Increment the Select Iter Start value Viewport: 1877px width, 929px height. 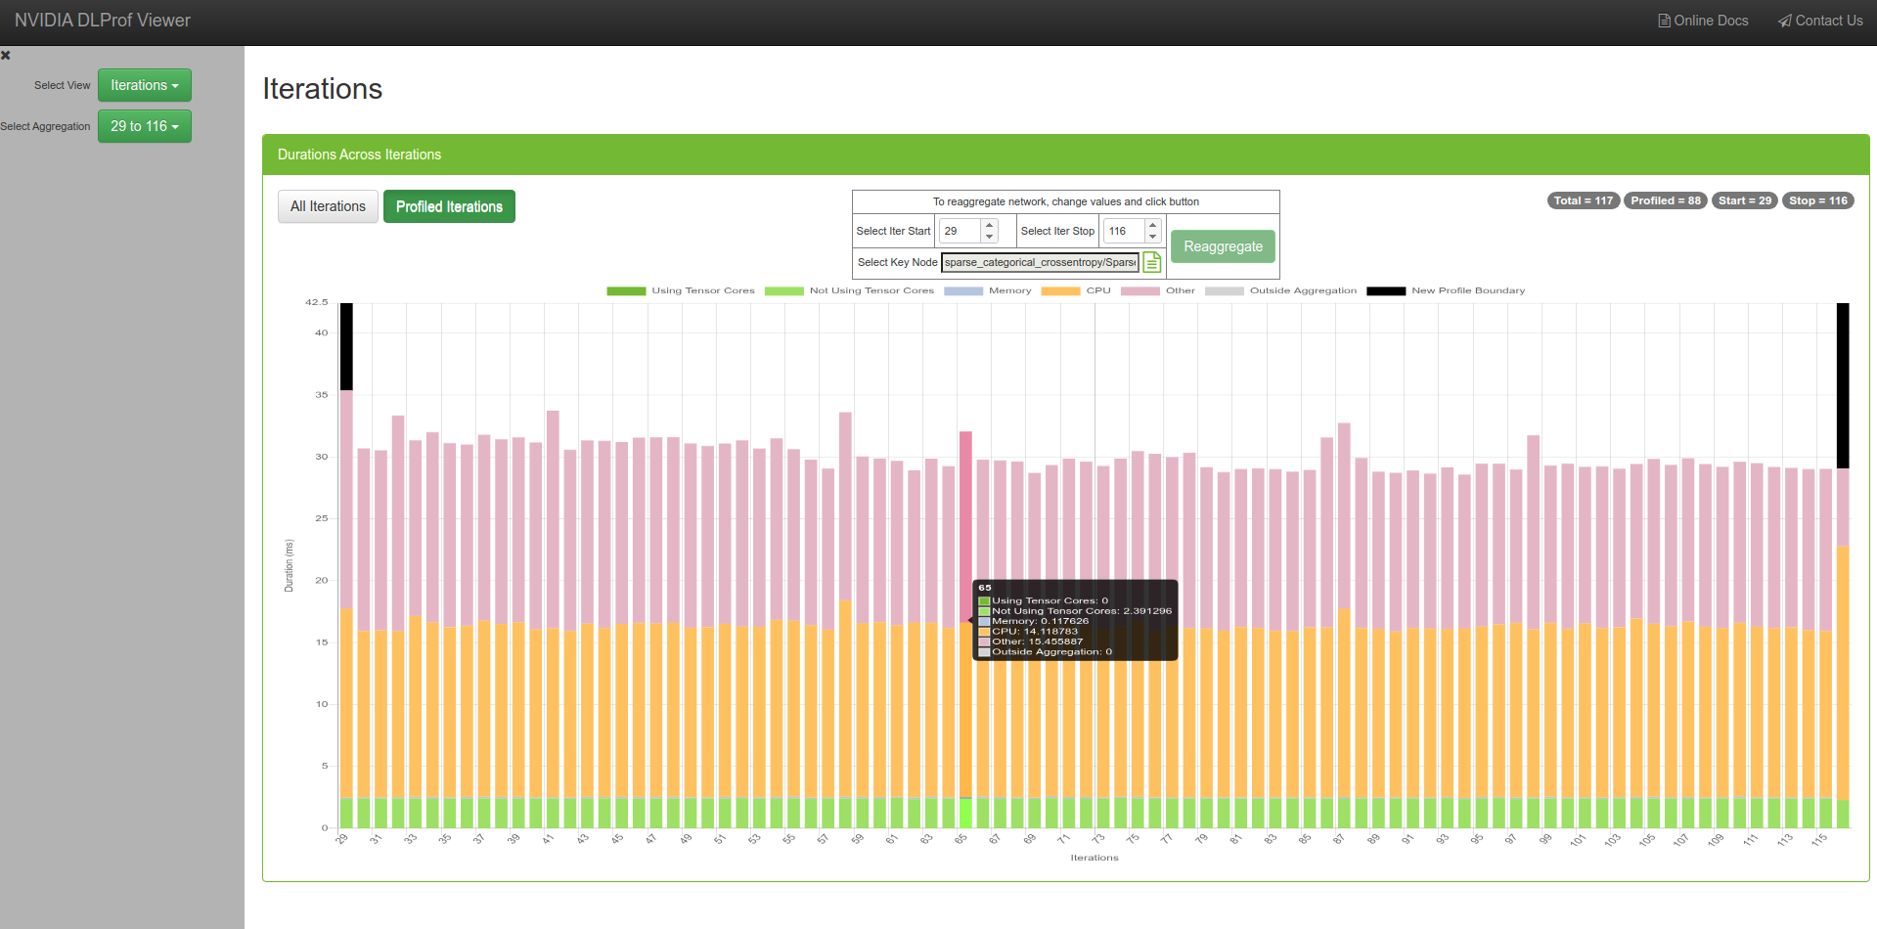(x=989, y=225)
